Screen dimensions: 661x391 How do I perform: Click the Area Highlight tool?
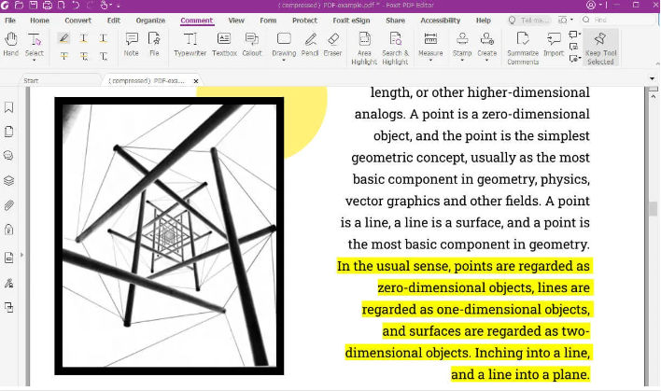click(x=364, y=44)
